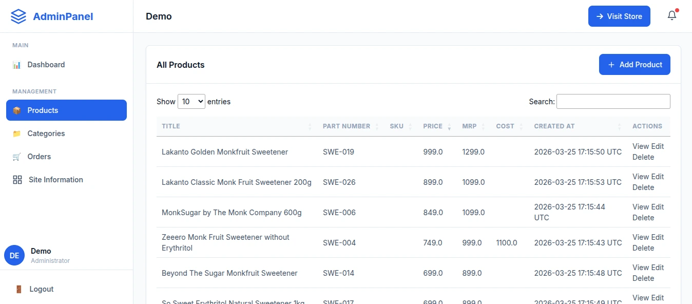Focus the product Search input field
This screenshot has width=692, height=304.
[613, 102]
